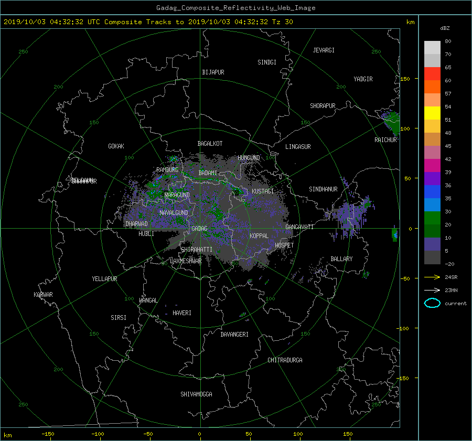Click the GOKAK city label

(x=116, y=146)
